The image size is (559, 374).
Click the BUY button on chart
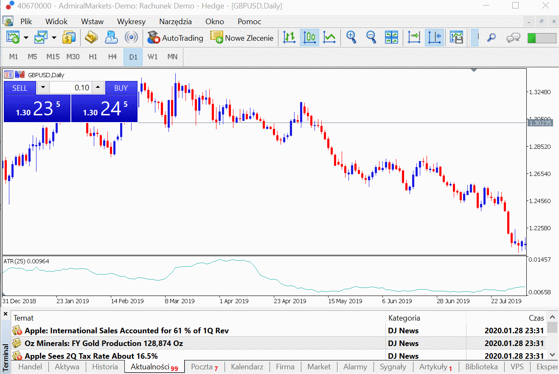[x=121, y=88]
